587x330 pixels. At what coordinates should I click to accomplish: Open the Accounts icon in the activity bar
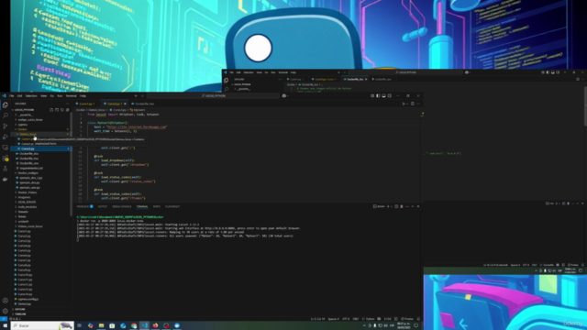click(5, 301)
